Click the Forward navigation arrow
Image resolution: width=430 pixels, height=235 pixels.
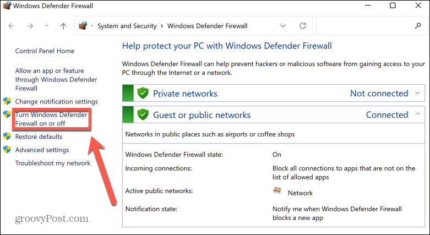tap(30, 26)
